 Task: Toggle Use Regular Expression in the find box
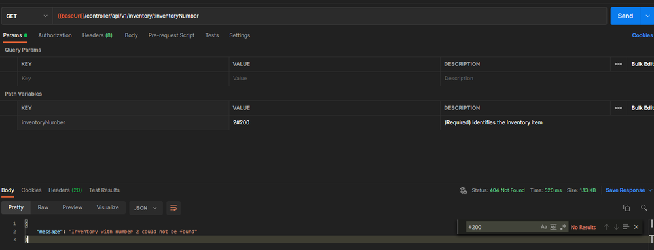coord(564,227)
